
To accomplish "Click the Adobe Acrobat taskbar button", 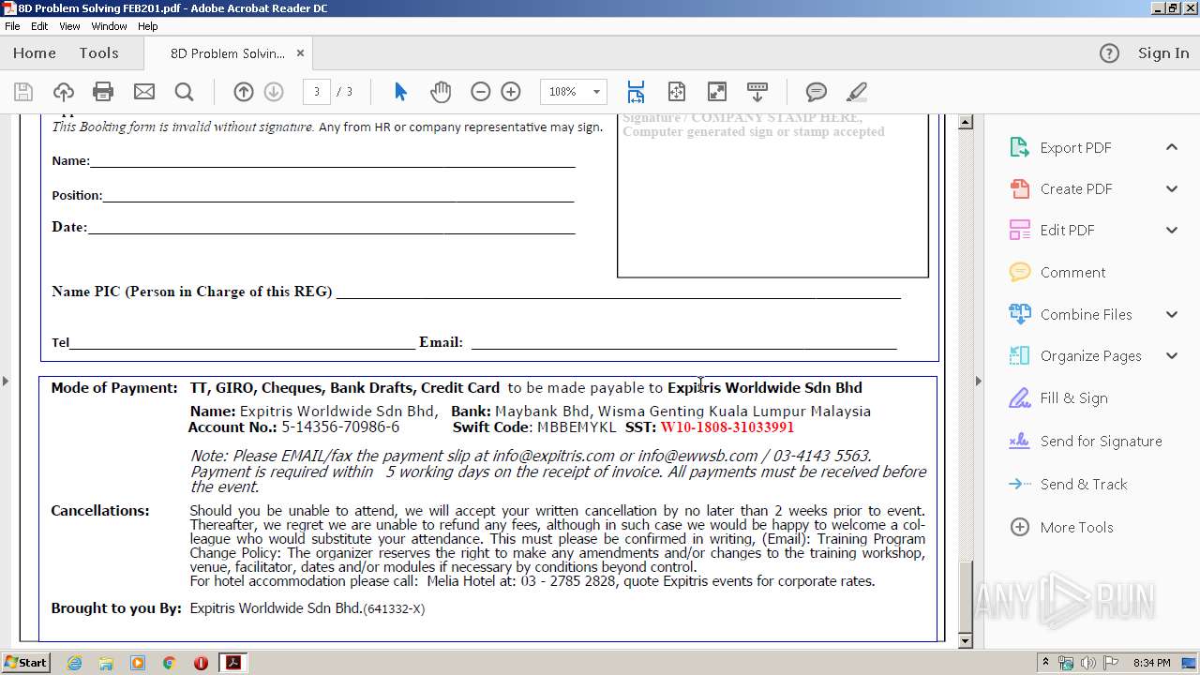I will click(232, 663).
